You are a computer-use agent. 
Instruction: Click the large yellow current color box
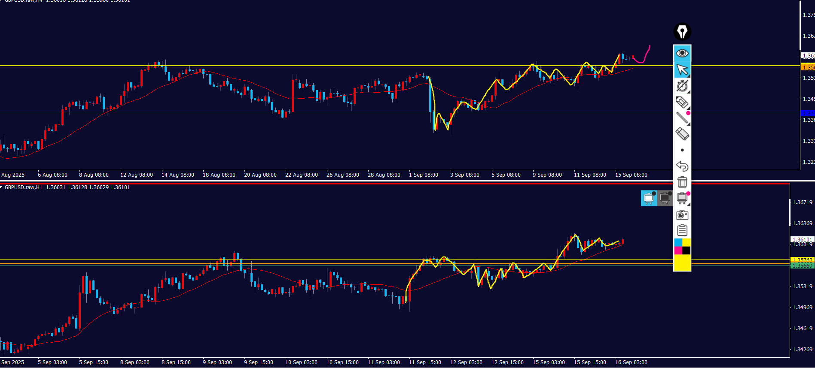682,263
